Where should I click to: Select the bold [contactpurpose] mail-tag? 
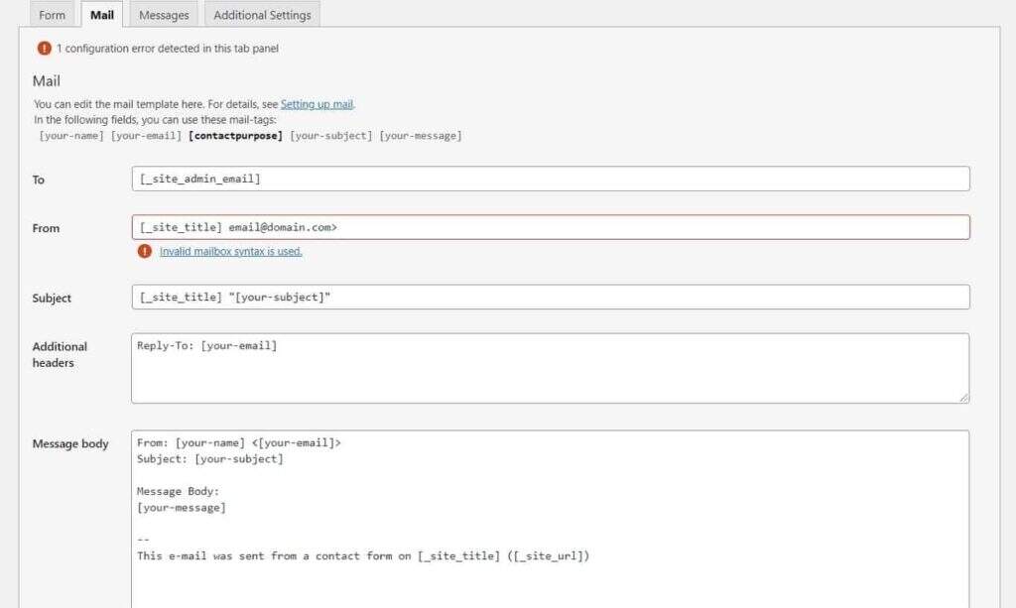pos(235,136)
